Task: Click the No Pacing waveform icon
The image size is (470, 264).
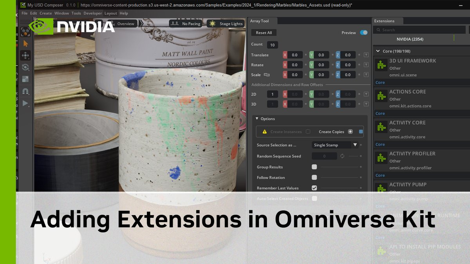Action: [x=175, y=23]
